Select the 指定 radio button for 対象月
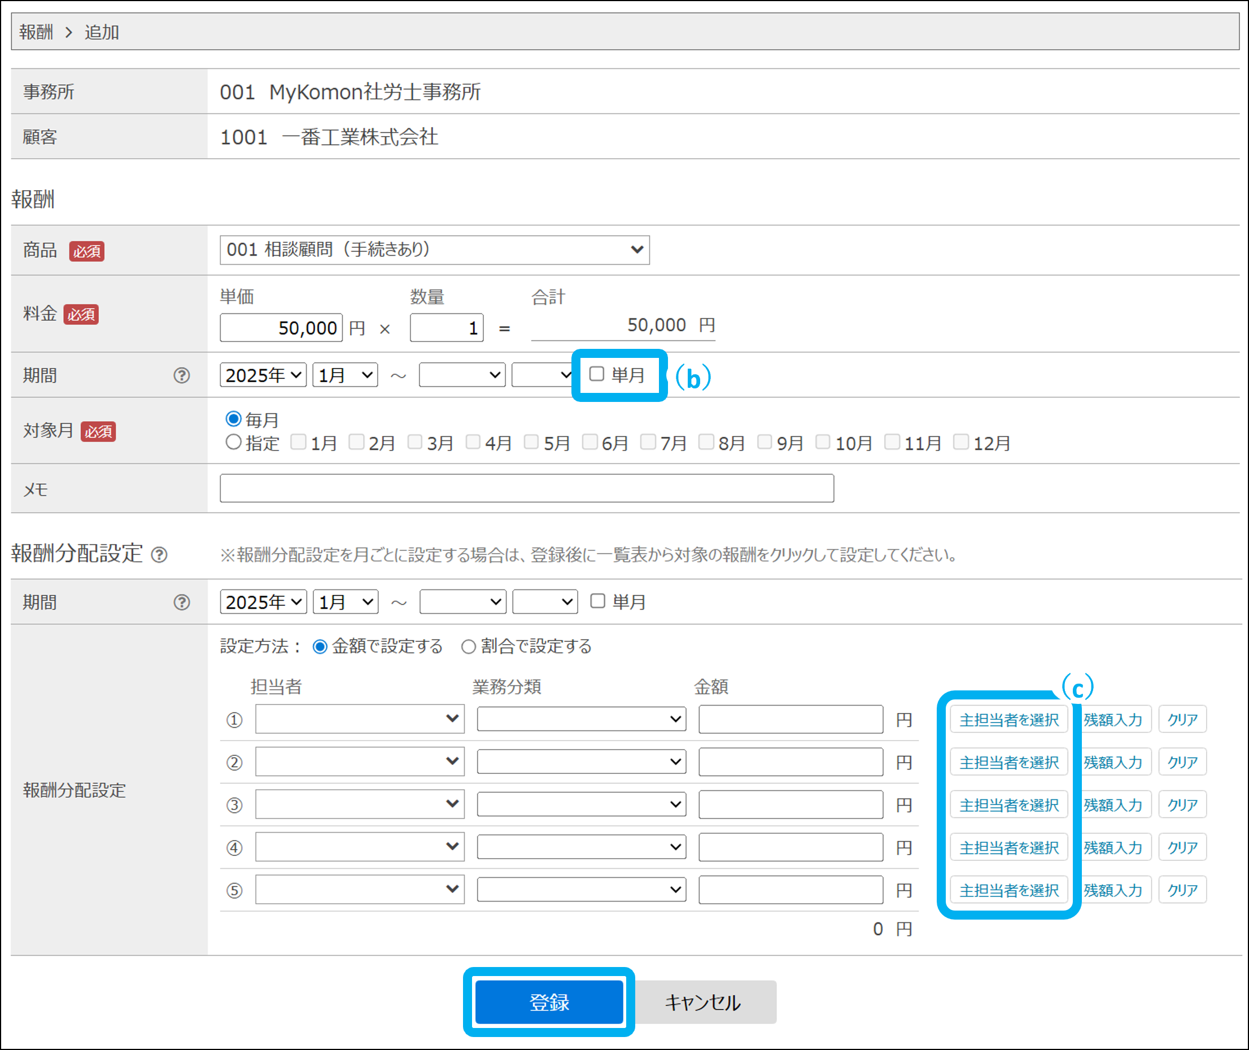This screenshot has height=1050, width=1249. point(233,442)
